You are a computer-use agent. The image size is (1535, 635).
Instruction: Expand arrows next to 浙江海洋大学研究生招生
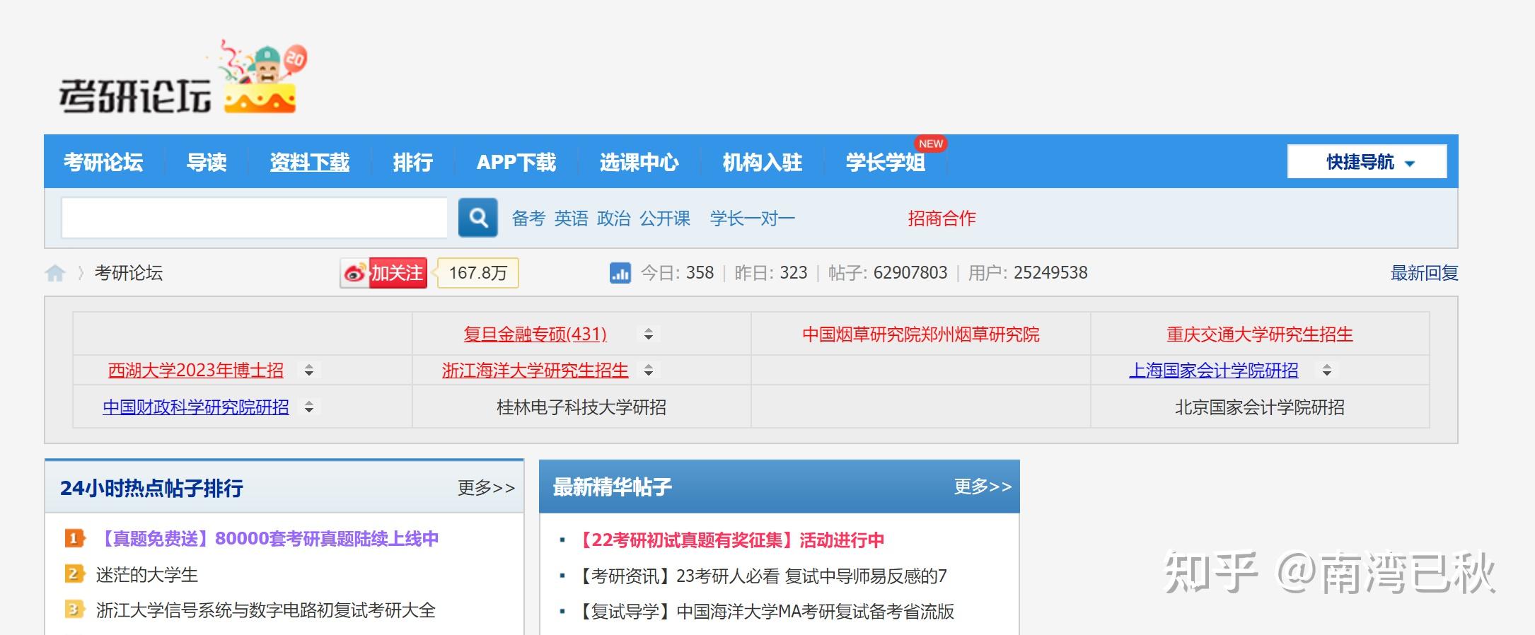tap(649, 371)
